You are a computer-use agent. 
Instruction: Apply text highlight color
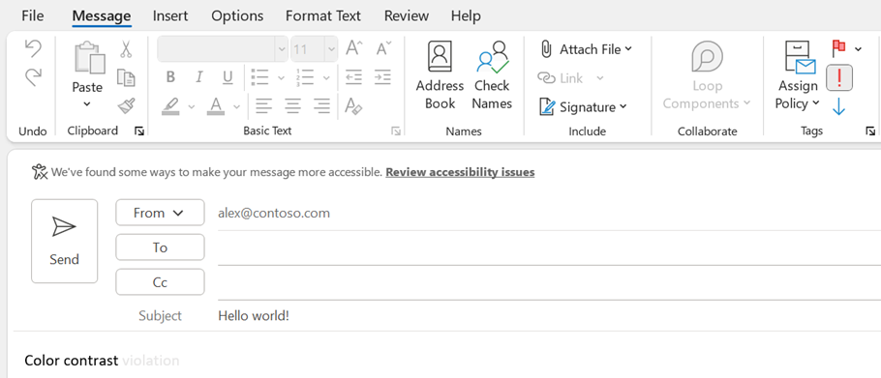pos(170,106)
